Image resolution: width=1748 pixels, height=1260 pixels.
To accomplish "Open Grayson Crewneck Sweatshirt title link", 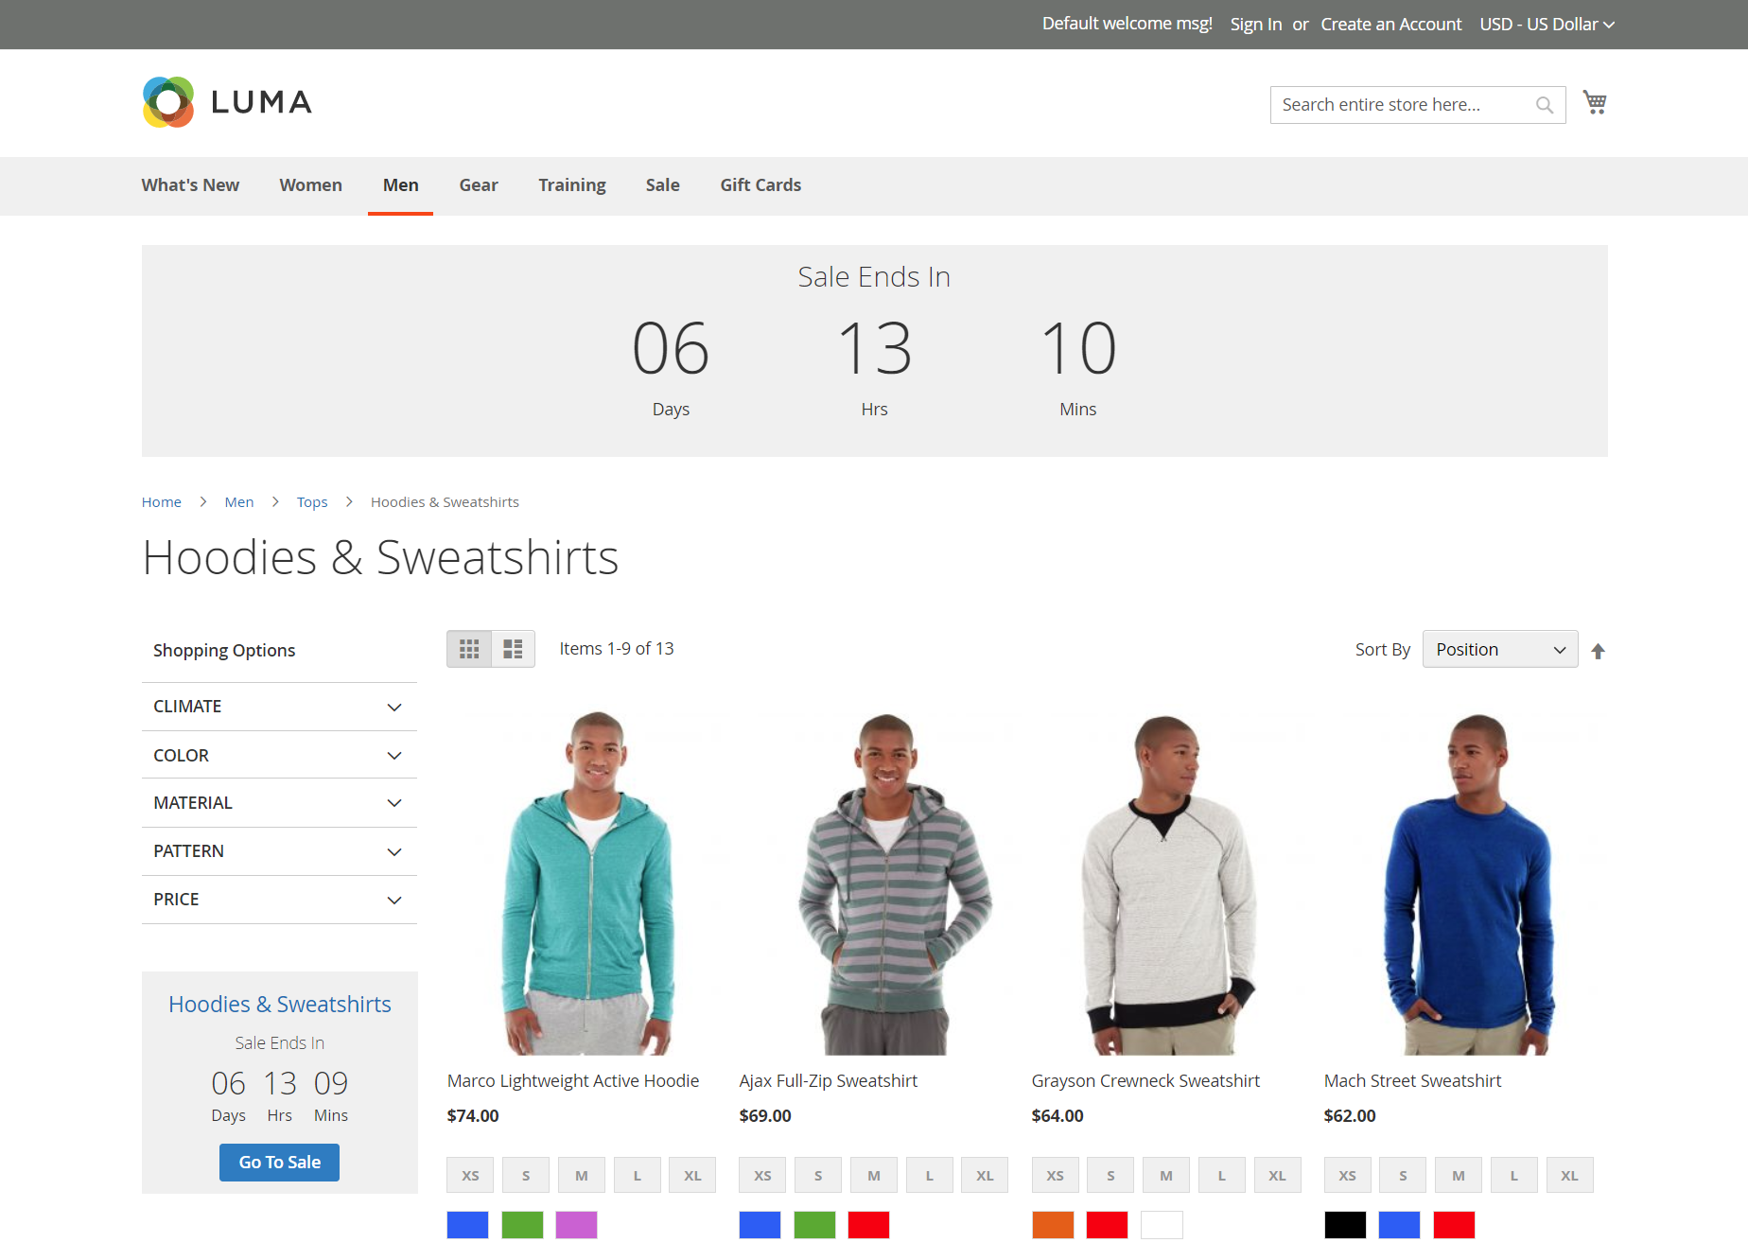I will [x=1145, y=1081].
